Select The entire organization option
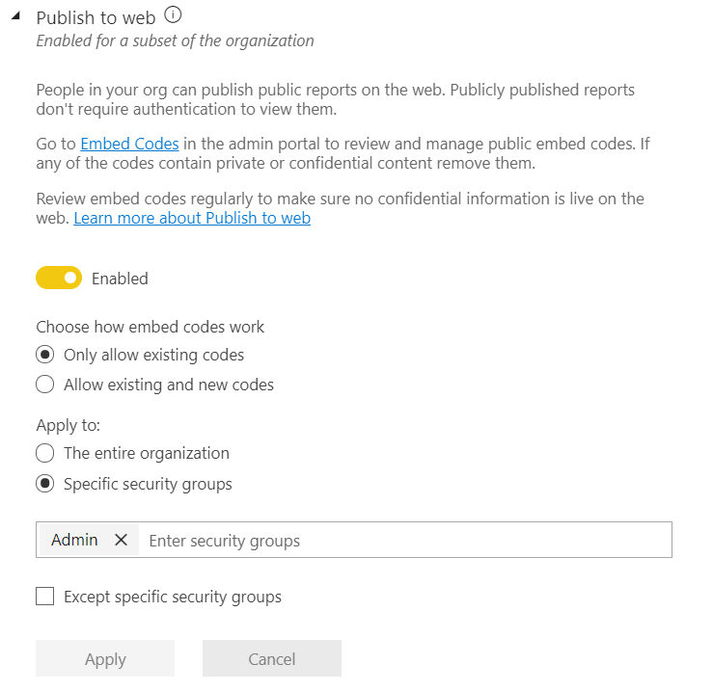 44,453
